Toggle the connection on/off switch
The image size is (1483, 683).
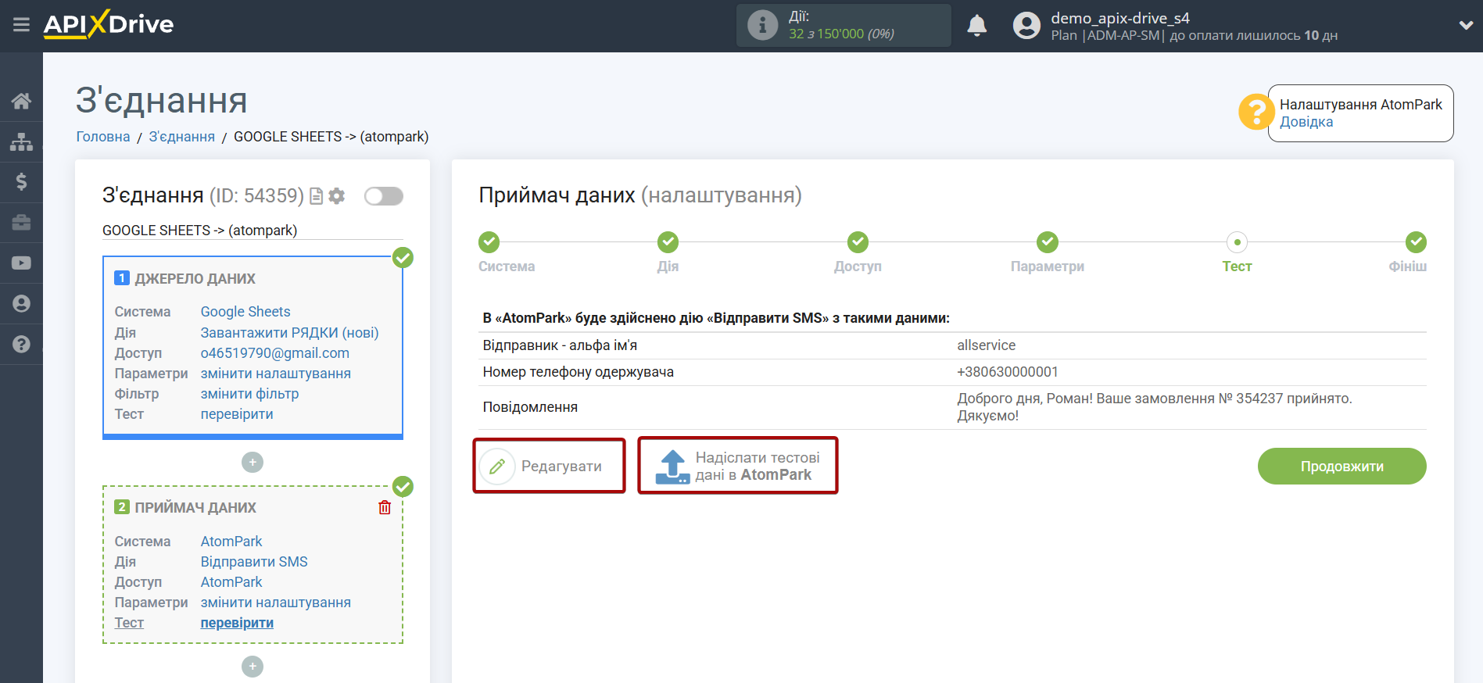[384, 196]
